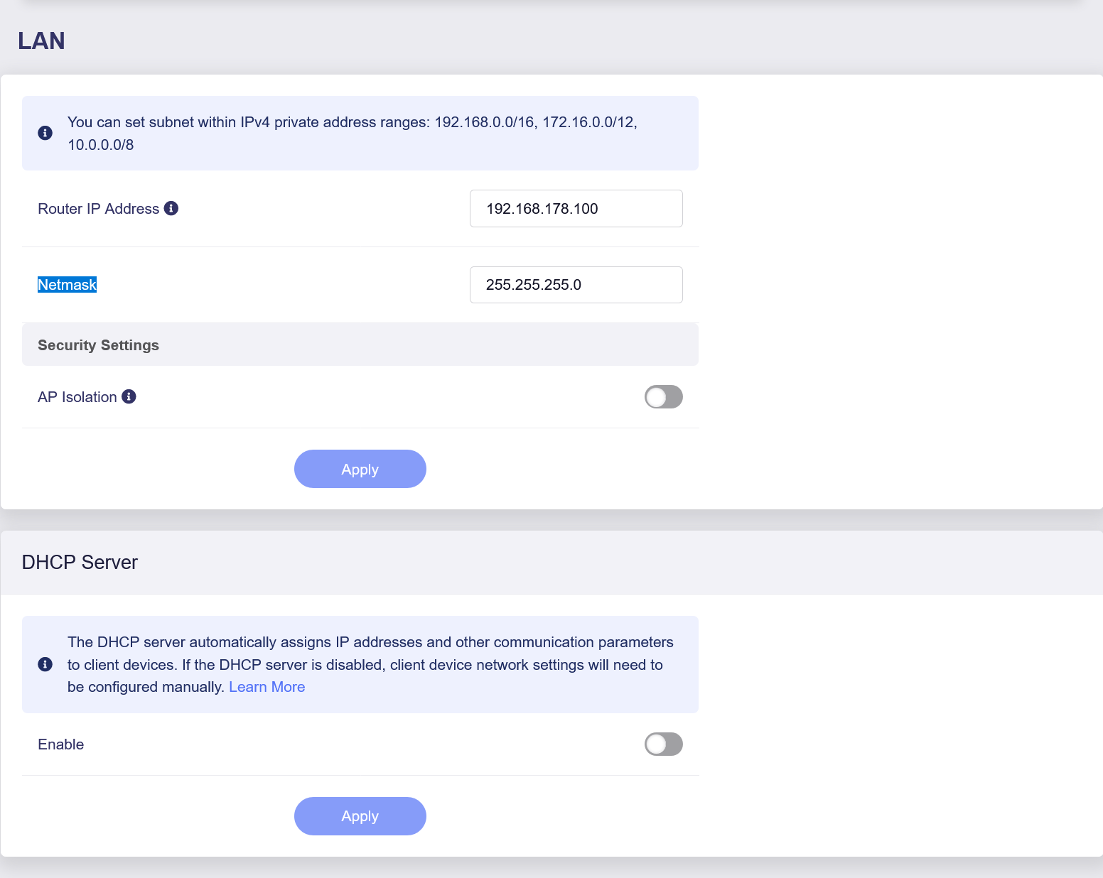Turn on the DHCP Server Enable switch
The image size is (1103, 878).
663,744
